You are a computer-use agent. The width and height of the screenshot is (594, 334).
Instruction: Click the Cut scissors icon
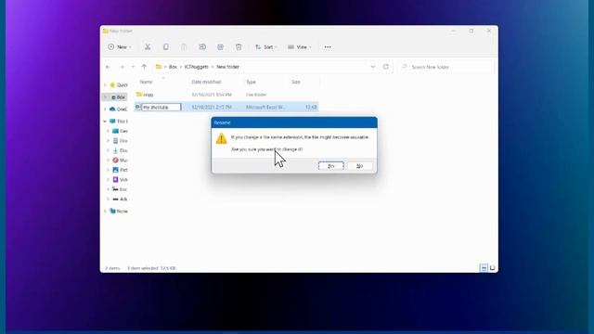pyautogui.click(x=148, y=47)
